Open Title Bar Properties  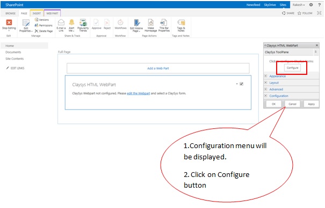pyautogui.click(x=164, y=26)
